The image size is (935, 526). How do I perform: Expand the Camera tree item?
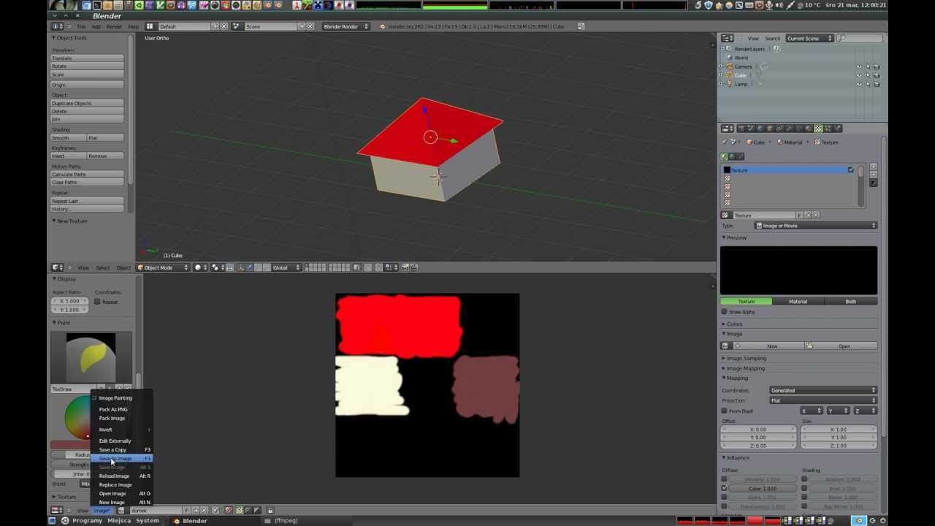click(721, 66)
